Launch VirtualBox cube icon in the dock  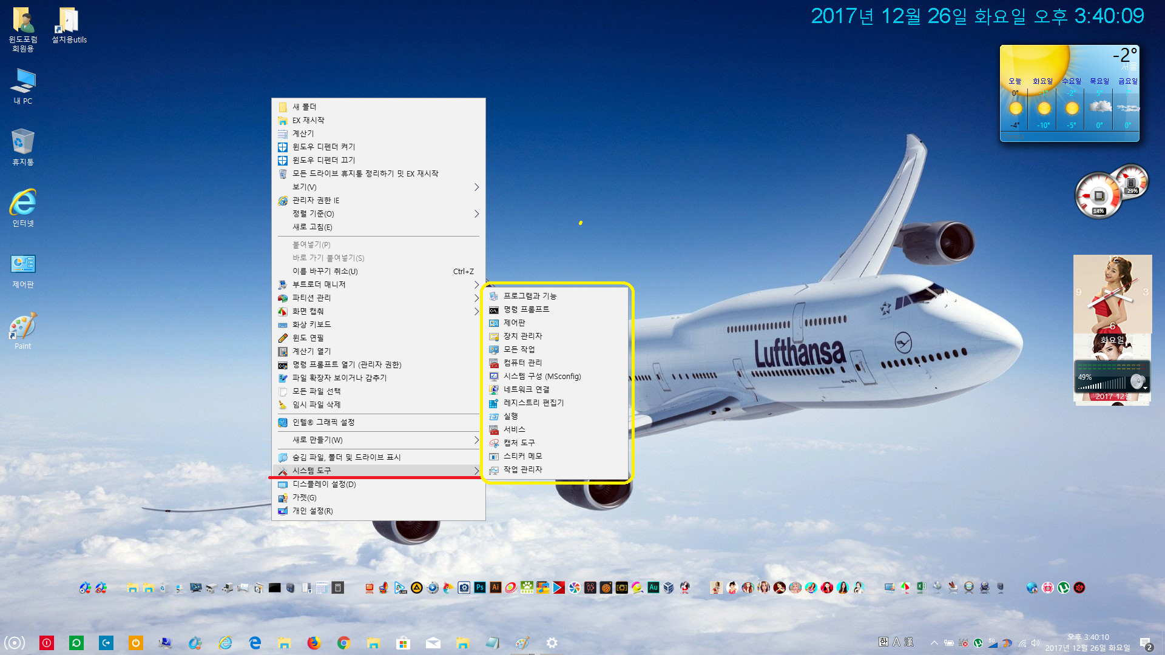(x=669, y=587)
